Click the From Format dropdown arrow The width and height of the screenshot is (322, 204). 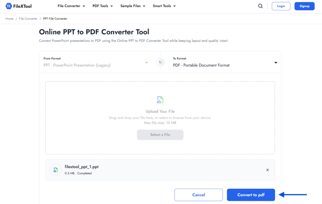click(x=146, y=62)
